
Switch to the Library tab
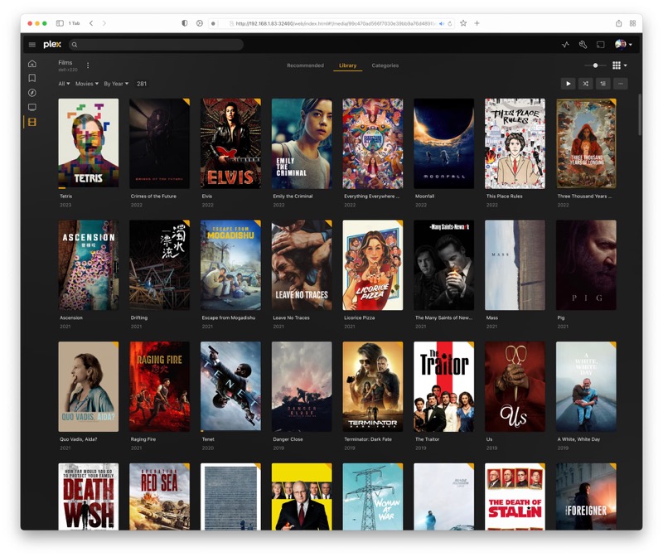tap(347, 65)
